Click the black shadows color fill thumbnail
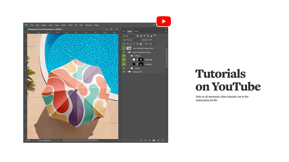The width and height of the screenshot is (289, 162). coord(134,64)
